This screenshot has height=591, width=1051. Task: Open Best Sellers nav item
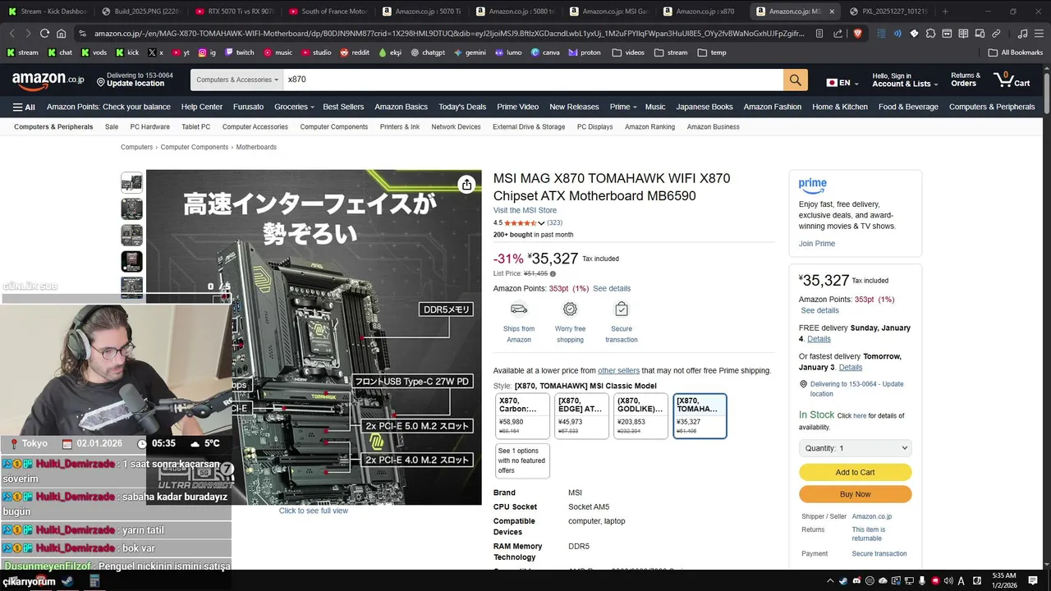[x=343, y=107]
